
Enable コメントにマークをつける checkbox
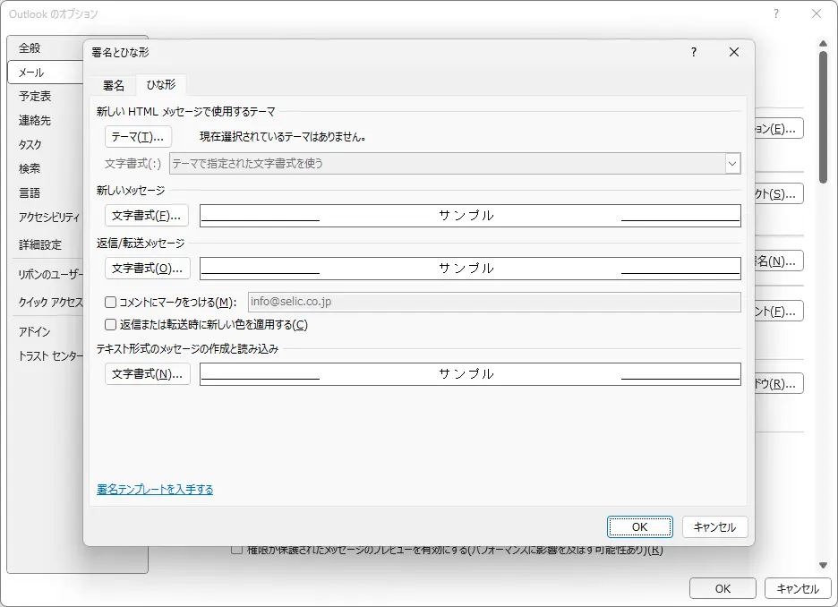(x=111, y=303)
